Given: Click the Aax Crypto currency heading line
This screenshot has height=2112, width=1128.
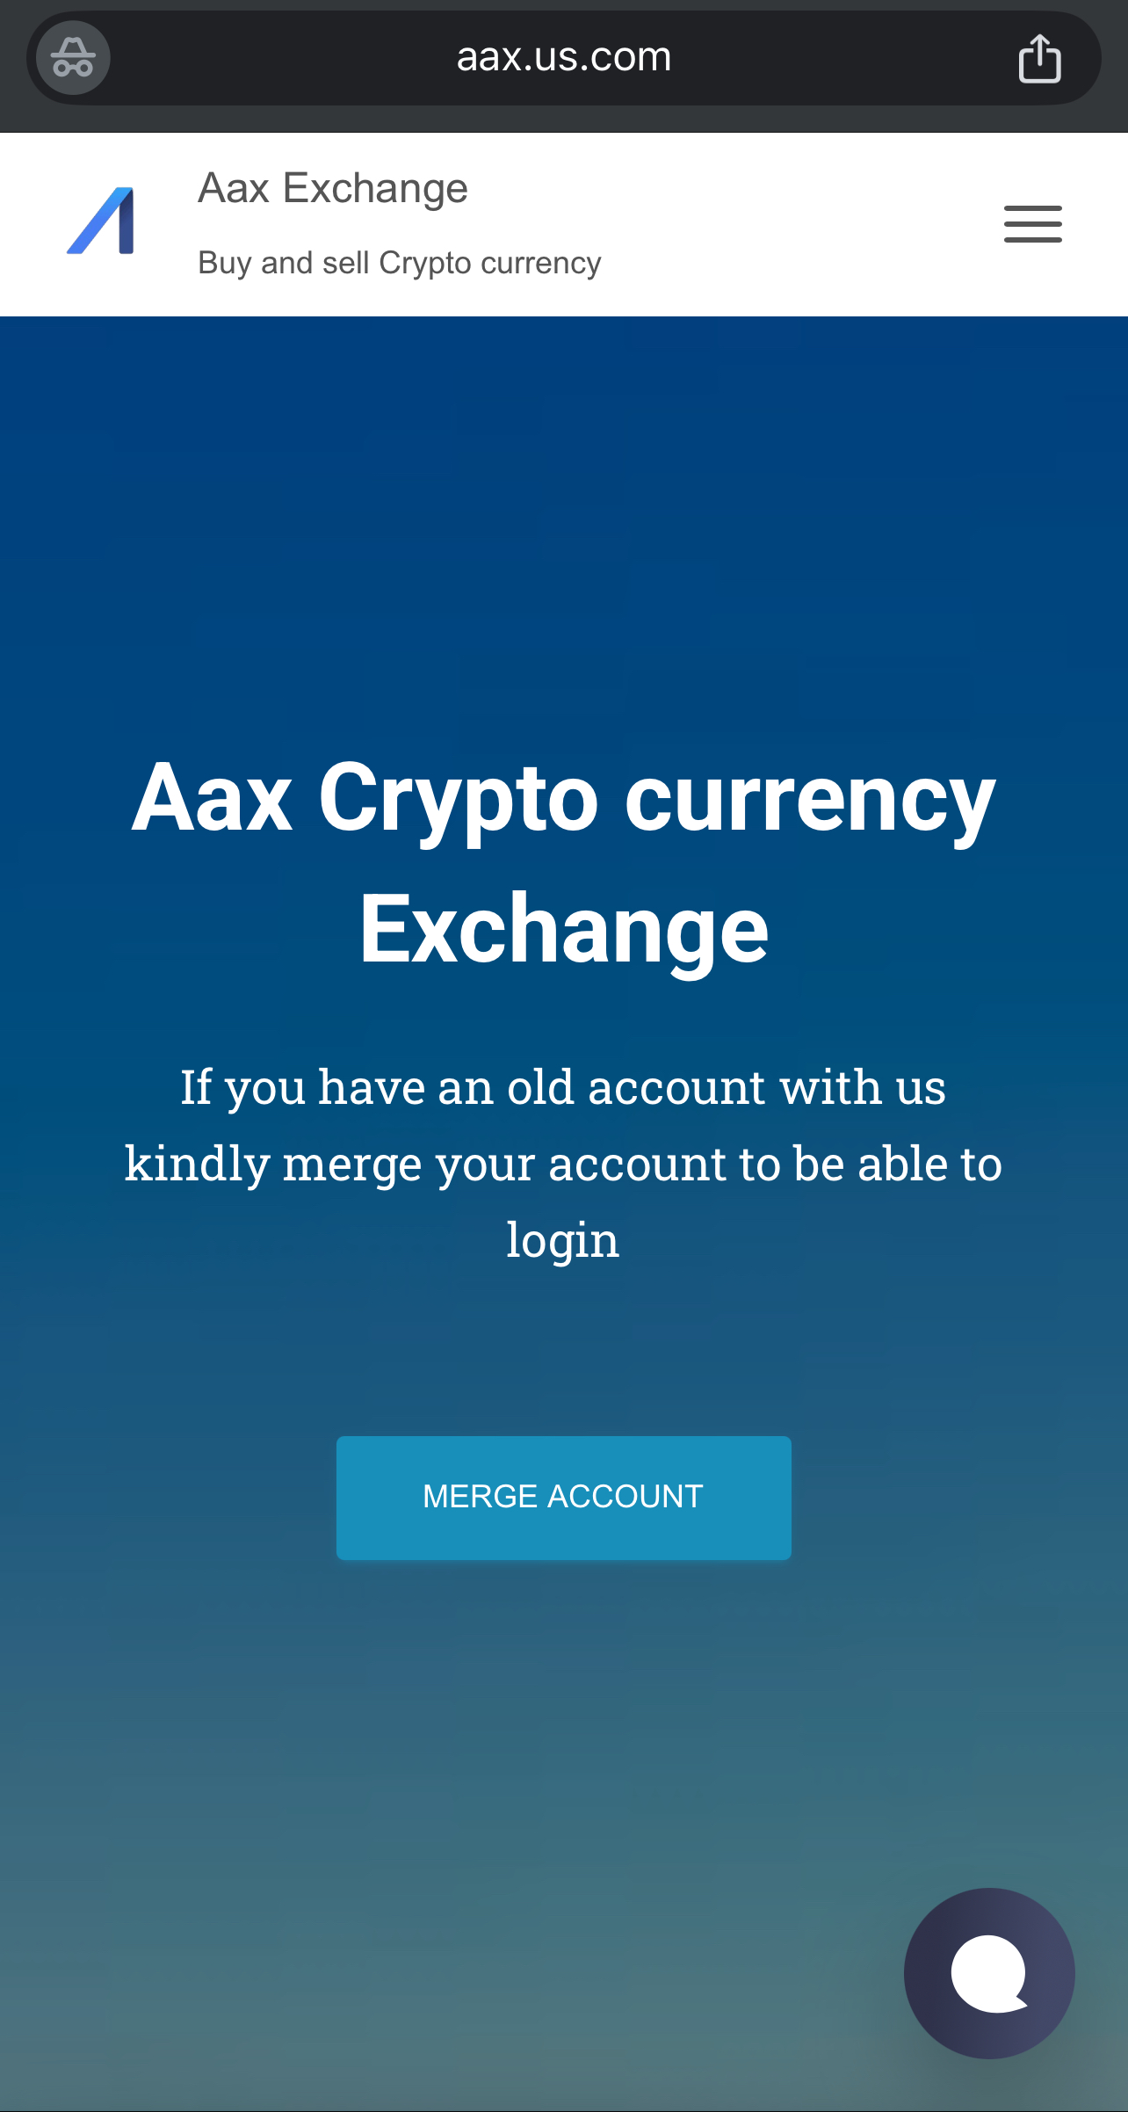Looking at the screenshot, I should 564,798.
